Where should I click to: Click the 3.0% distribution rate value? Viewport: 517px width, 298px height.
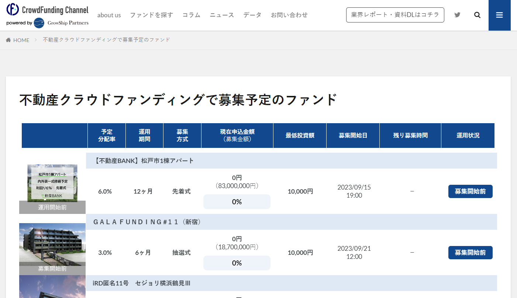point(105,253)
